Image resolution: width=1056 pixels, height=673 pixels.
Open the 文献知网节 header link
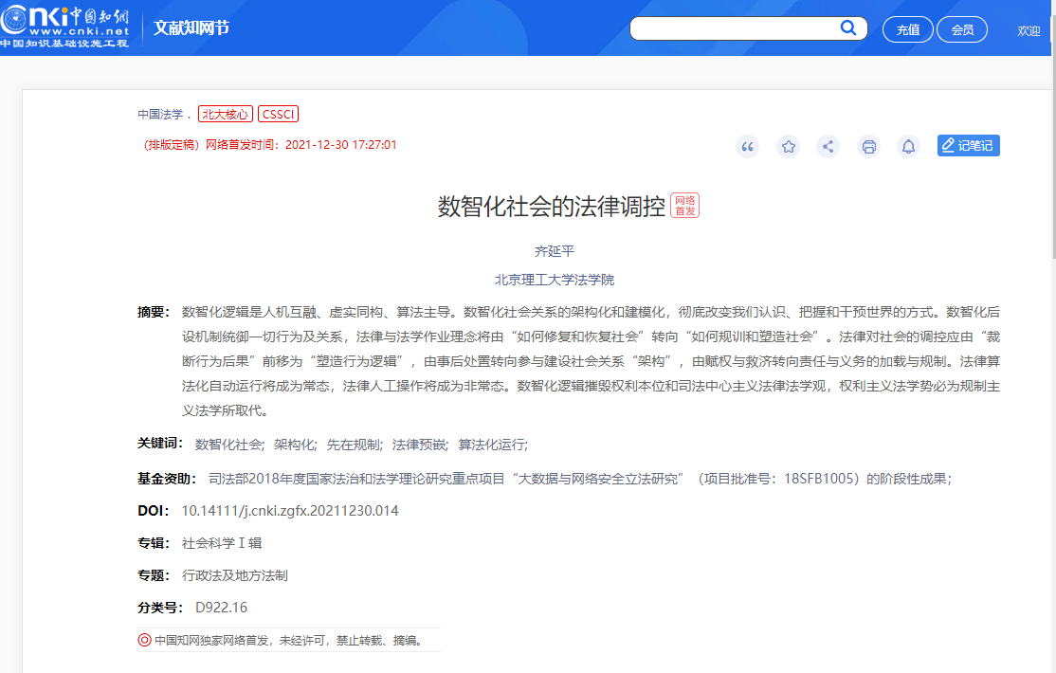191,27
